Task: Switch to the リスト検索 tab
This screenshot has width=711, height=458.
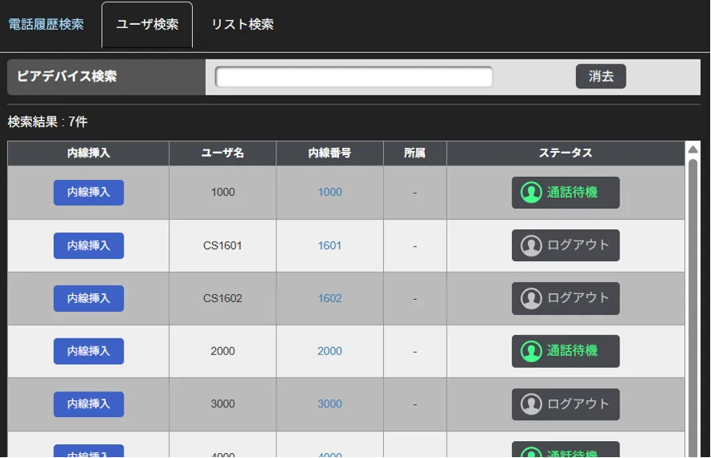Action: click(242, 24)
